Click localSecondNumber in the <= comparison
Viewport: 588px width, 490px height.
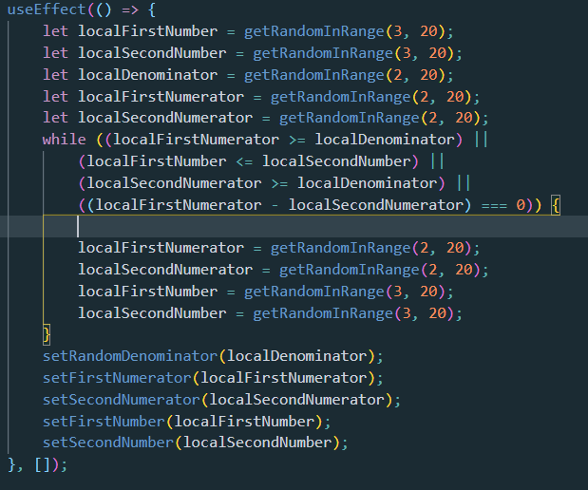(x=336, y=161)
